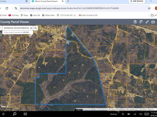Click the browser address bar URL
Viewport: 157px width, 117px height.
tap(69, 8)
